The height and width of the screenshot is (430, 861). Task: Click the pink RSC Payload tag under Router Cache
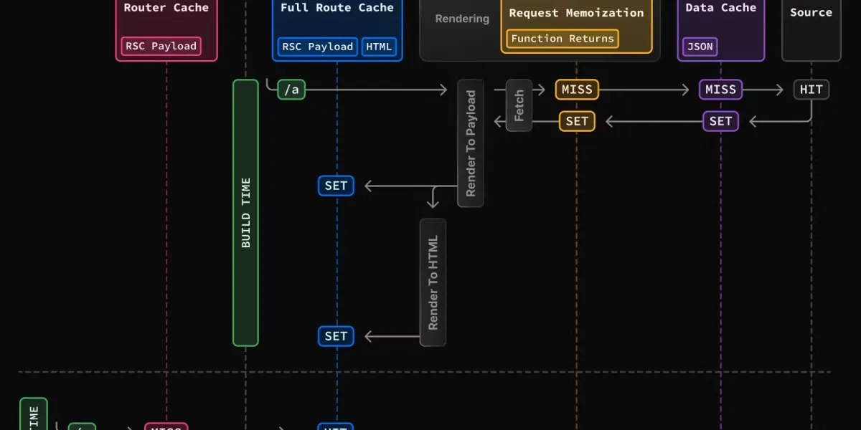tap(161, 47)
